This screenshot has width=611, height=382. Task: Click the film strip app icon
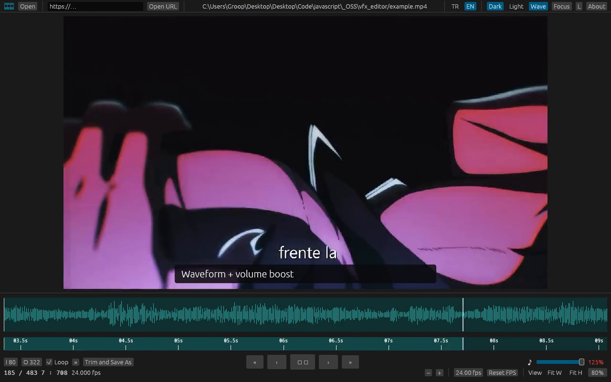pyautogui.click(x=9, y=6)
